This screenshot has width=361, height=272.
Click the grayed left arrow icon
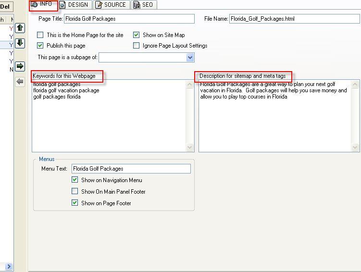click(x=20, y=82)
